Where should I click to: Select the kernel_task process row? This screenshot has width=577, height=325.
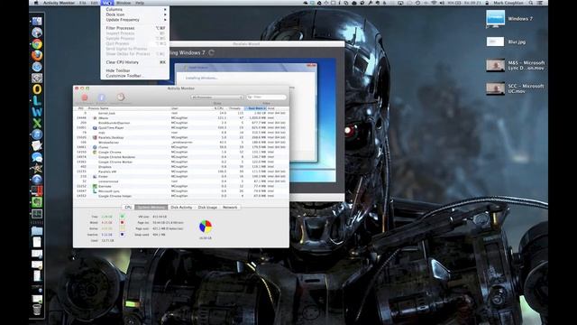(180, 113)
